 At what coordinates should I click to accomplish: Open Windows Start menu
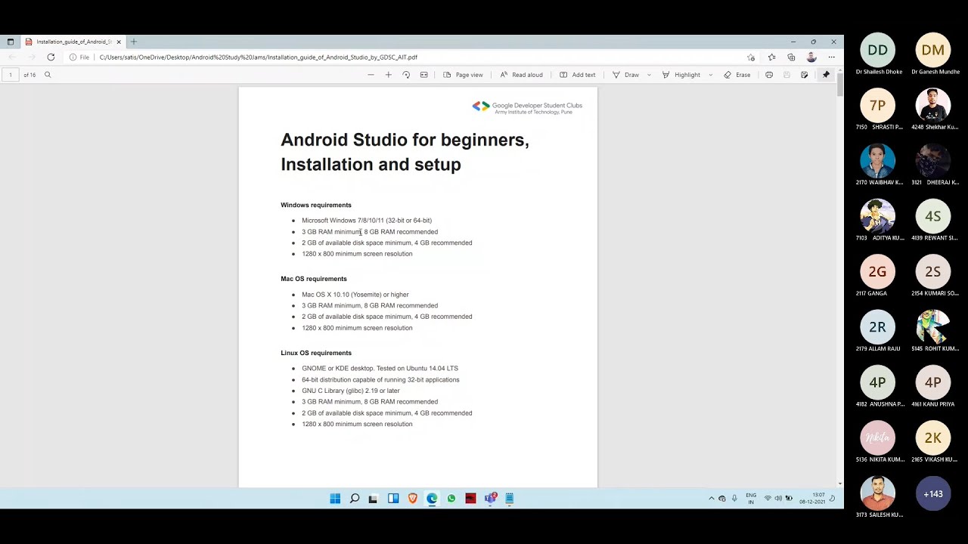[x=335, y=499]
